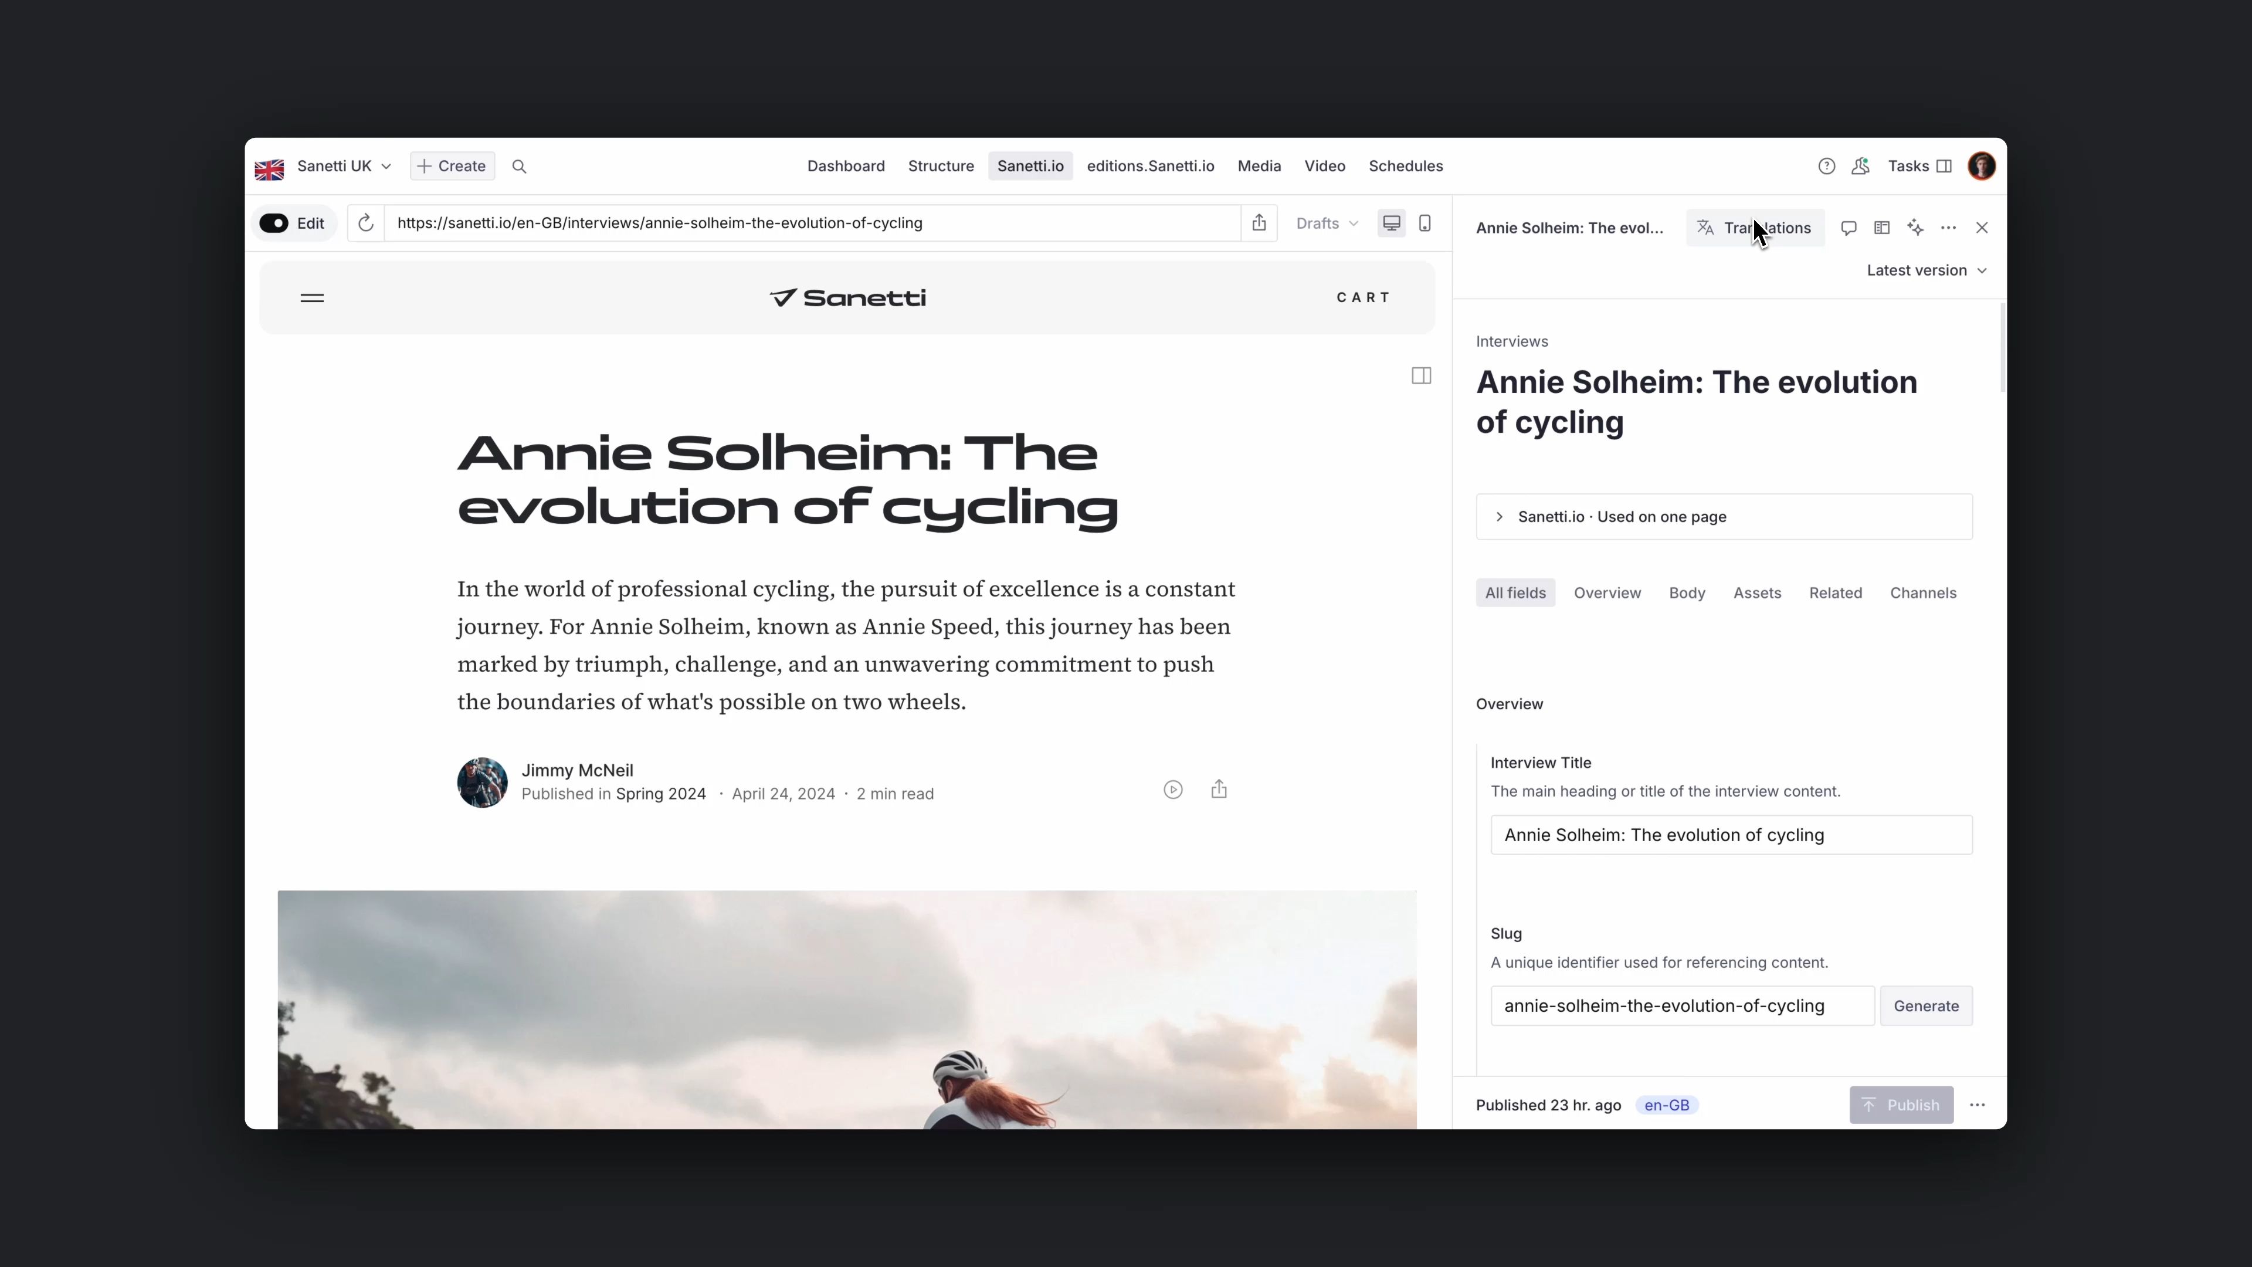Toggle the Tasks side panel

coord(1920,166)
